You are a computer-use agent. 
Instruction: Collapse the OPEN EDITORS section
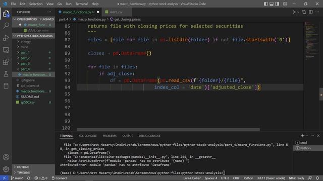pyautogui.click(x=34, y=19)
